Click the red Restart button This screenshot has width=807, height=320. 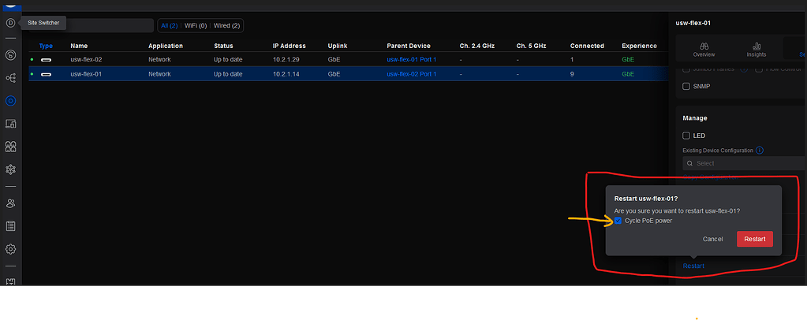point(754,239)
